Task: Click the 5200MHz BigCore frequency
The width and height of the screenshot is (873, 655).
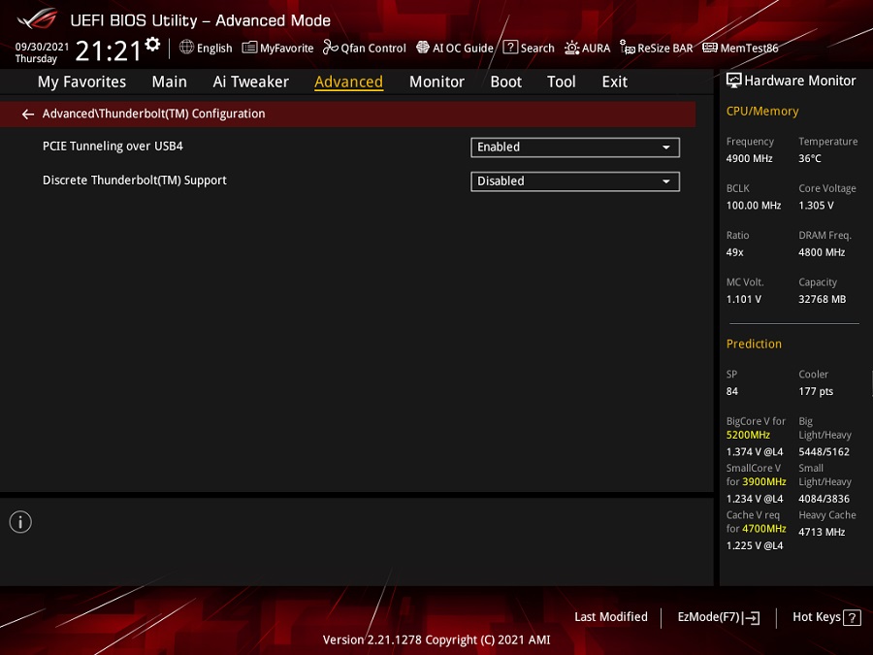Action: click(x=748, y=435)
